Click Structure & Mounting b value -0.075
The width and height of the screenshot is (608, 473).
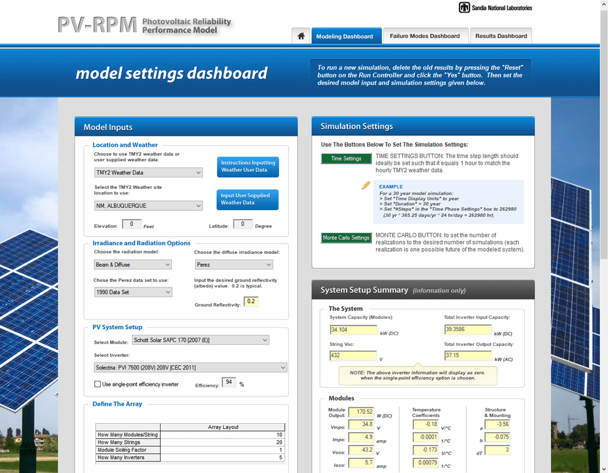click(x=497, y=437)
